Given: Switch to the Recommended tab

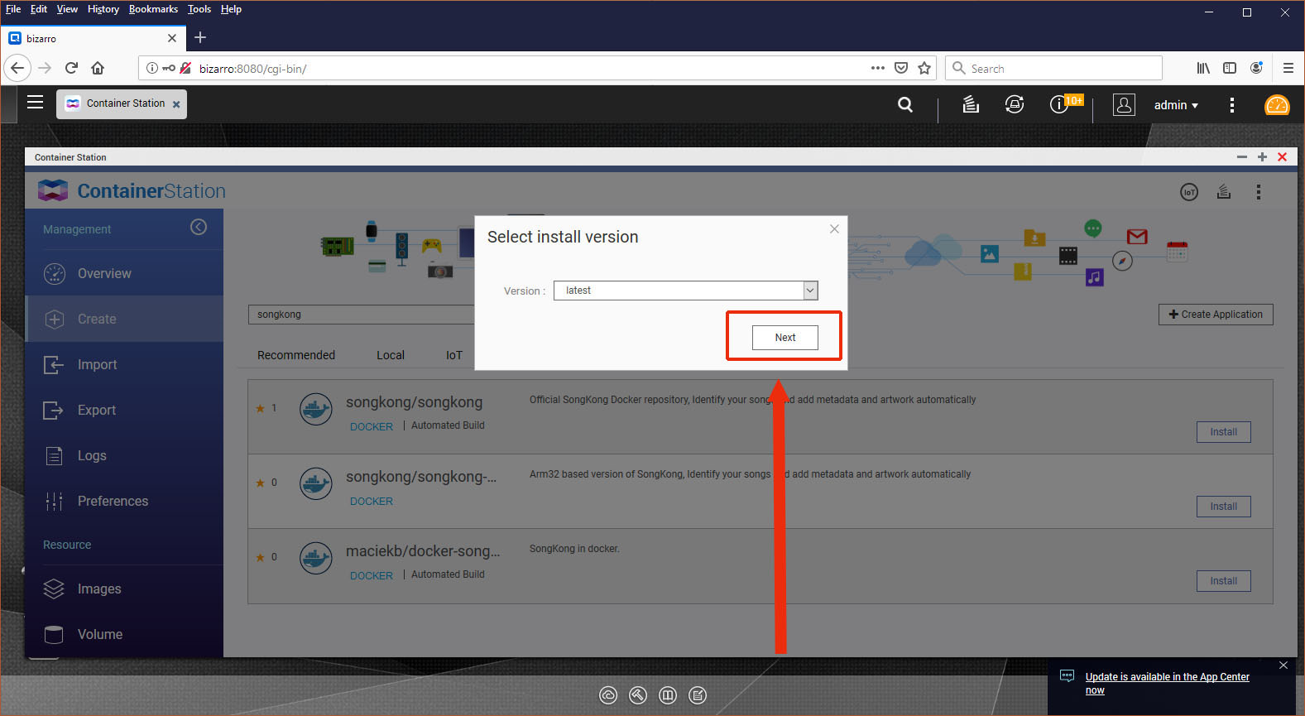Looking at the screenshot, I should [x=296, y=355].
